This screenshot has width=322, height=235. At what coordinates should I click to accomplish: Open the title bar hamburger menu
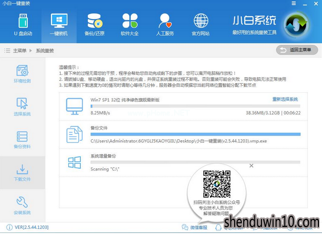click(x=294, y=4)
